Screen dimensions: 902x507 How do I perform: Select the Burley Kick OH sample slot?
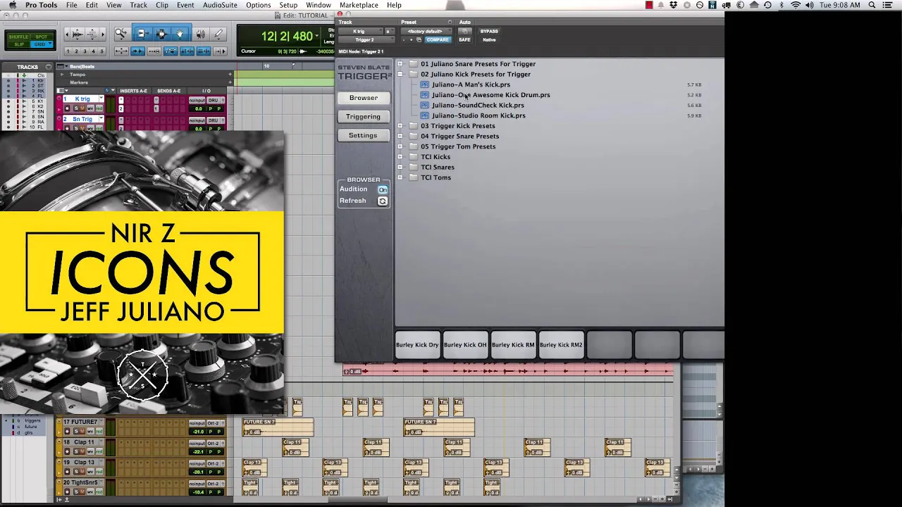point(465,345)
